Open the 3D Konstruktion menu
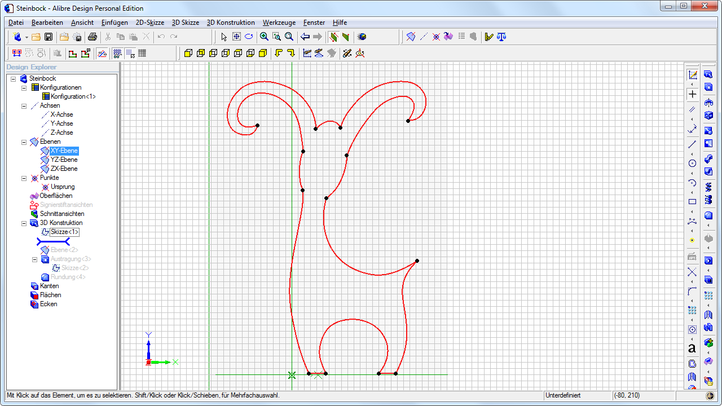Viewport: 722px width, 406px height. 231,23
